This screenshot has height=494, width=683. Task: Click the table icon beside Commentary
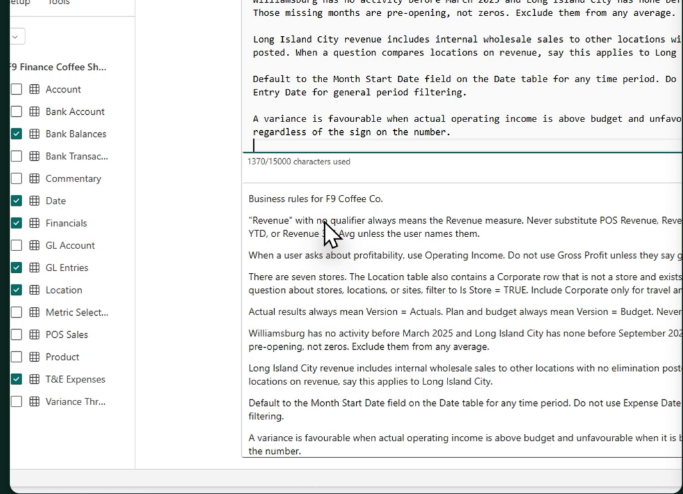(35, 178)
